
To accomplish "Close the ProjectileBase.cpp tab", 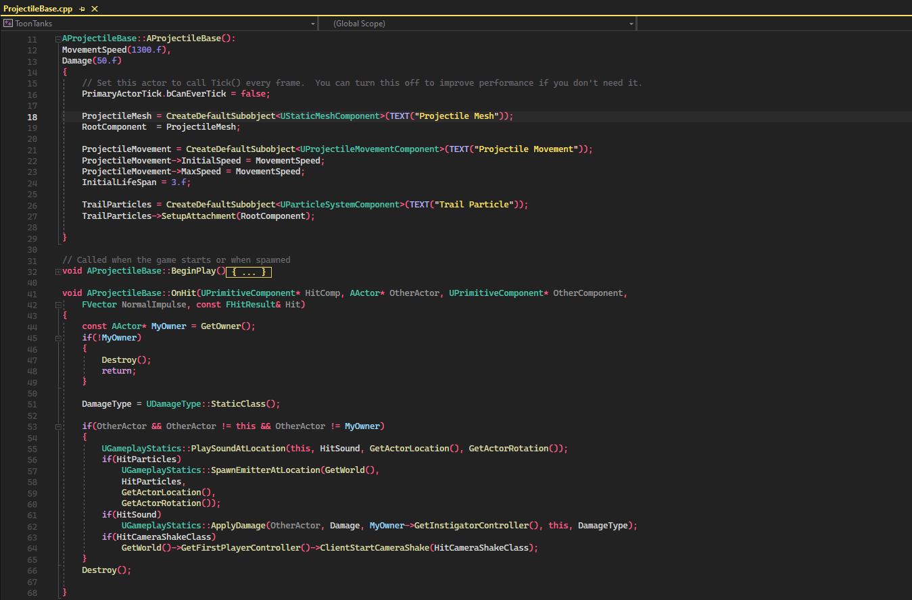I will click(95, 9).
